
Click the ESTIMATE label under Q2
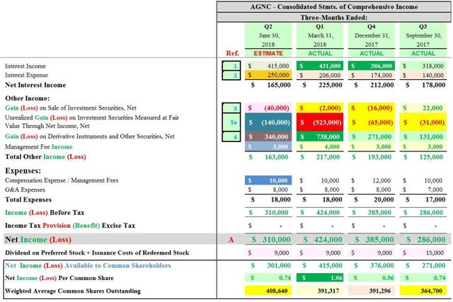[268, 54]
